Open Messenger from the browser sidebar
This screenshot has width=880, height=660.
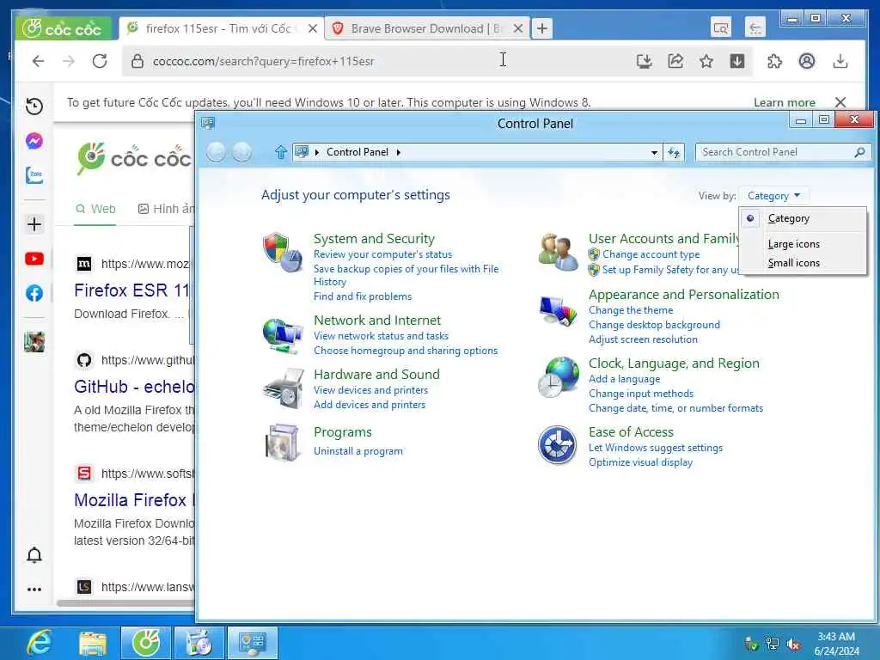click(34, 141)
